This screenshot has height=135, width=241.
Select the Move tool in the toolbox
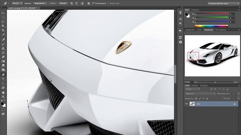pos(3,13)
